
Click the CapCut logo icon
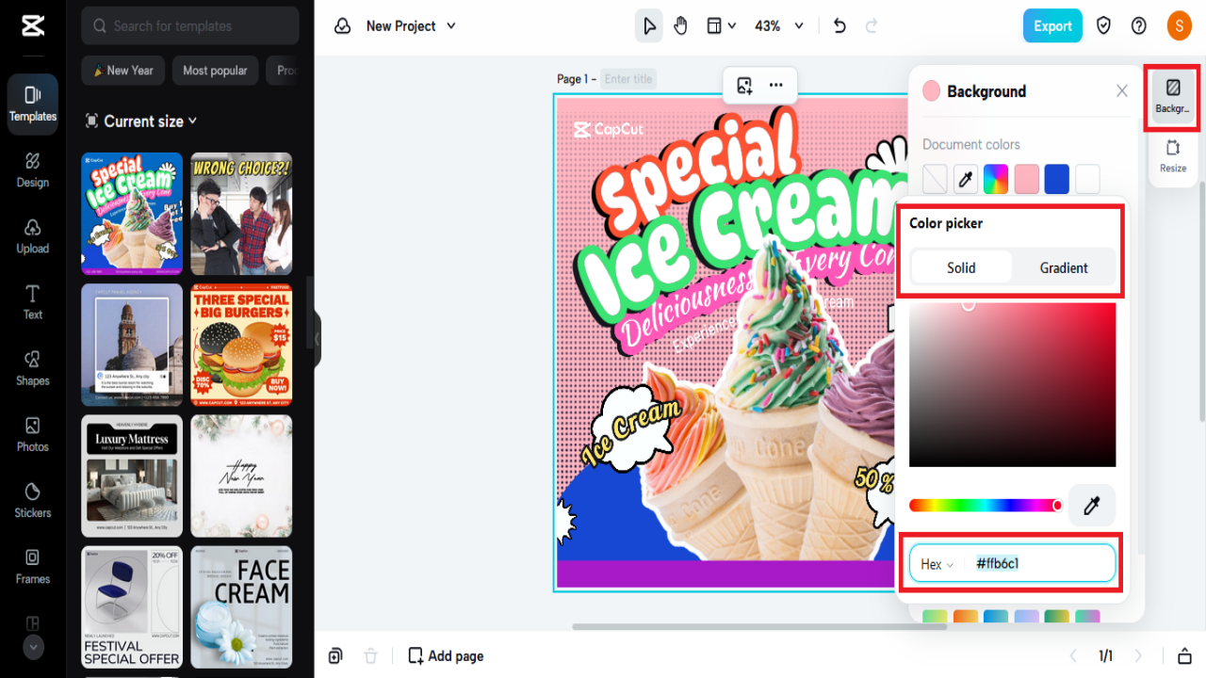click(33, 25)
